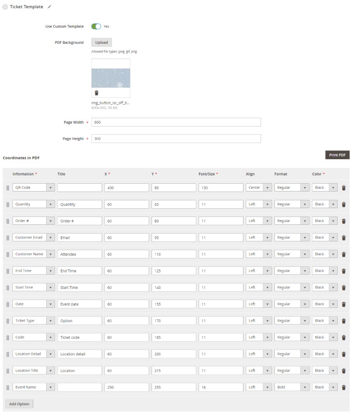Delete the Customer Email row
The width and height of the screenshot is (352, 414).
click(x=344, y=238)
